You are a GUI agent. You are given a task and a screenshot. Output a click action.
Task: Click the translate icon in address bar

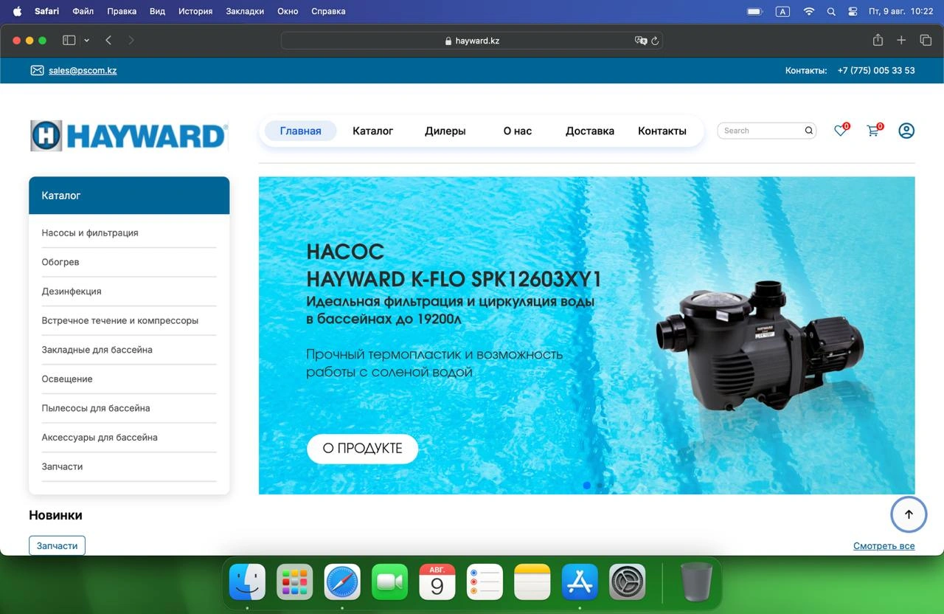(641, 41)
